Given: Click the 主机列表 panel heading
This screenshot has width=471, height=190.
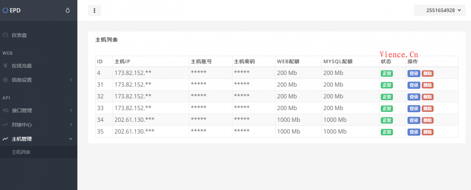Looking at the screenshot, I should (x=106, y=40).
